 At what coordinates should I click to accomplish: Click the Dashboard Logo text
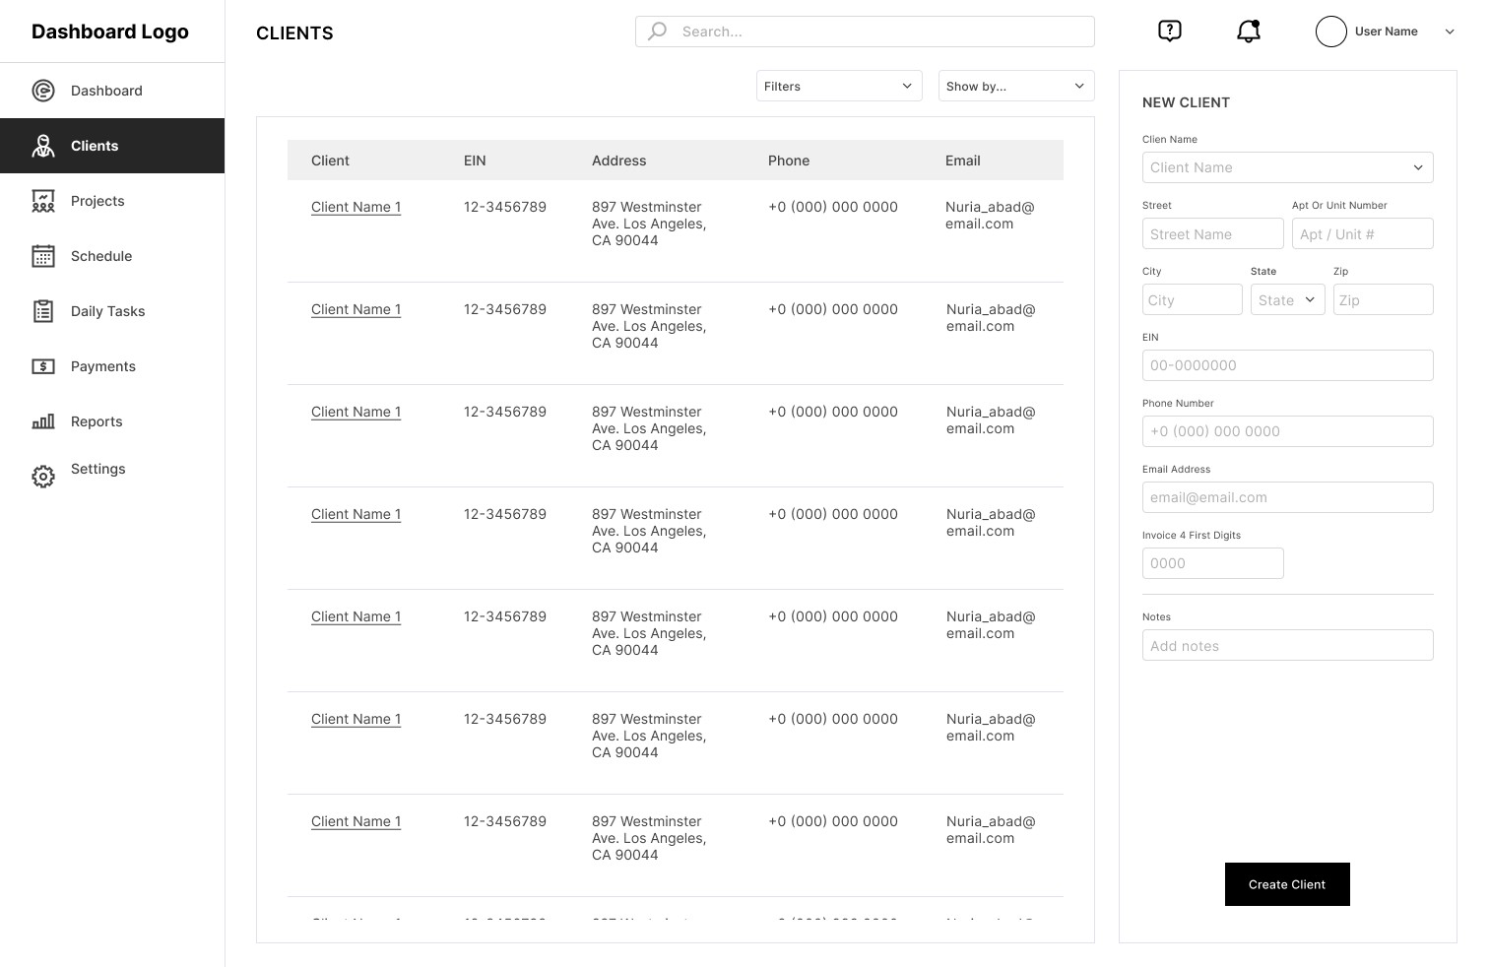[x=110, y=32]
